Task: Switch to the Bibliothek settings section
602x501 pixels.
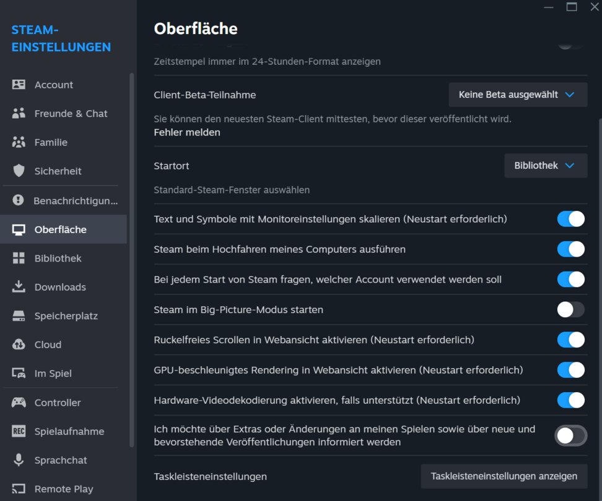Action: (x=58, y=259)
